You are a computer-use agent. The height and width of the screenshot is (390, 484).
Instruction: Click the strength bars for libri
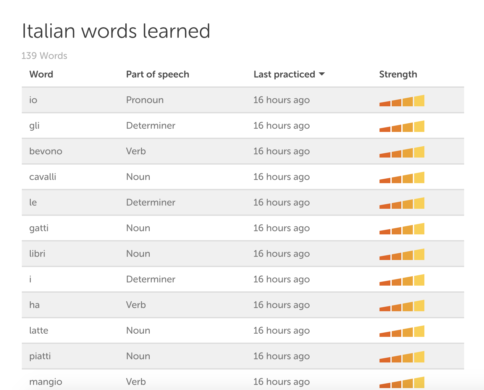(x=402, y=254)
